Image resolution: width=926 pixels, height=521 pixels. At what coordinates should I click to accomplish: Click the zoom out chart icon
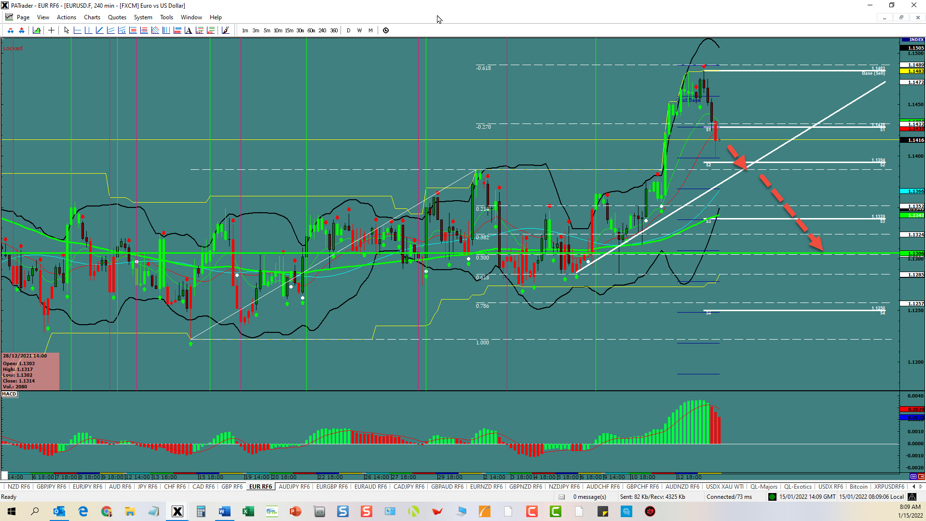click(11, 30)
